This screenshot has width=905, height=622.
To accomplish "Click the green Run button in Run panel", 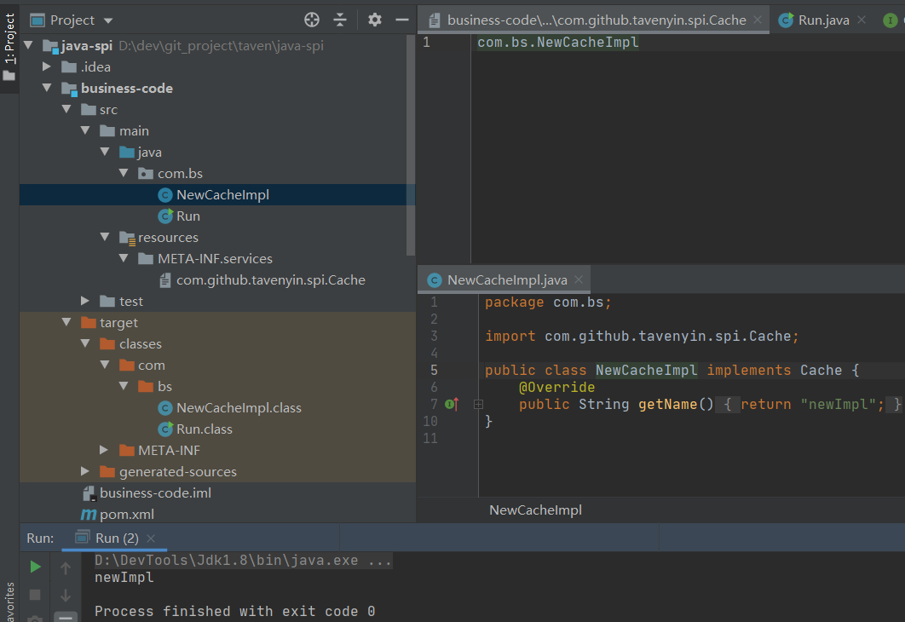I will pyautogui.click(x=35, y=567).
